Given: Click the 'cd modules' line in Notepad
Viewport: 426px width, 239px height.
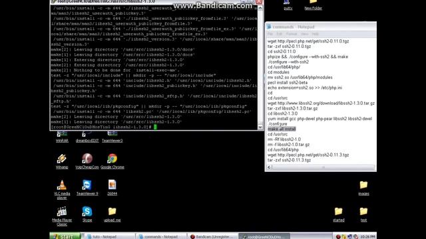Looking at the screenshot, I should (x=278, y=72).
